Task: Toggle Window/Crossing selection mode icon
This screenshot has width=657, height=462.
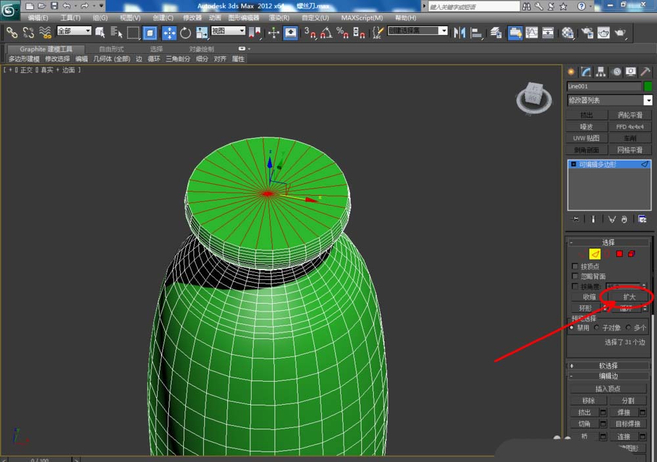Action: (x=150, y=32)
